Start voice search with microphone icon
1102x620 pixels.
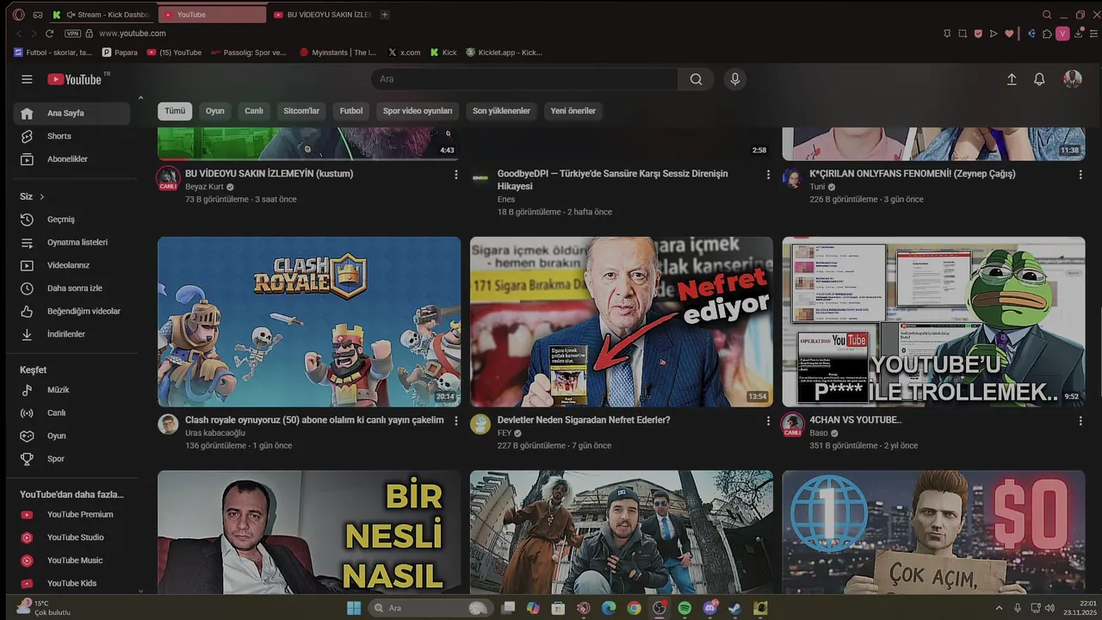[x=734, y=79]
